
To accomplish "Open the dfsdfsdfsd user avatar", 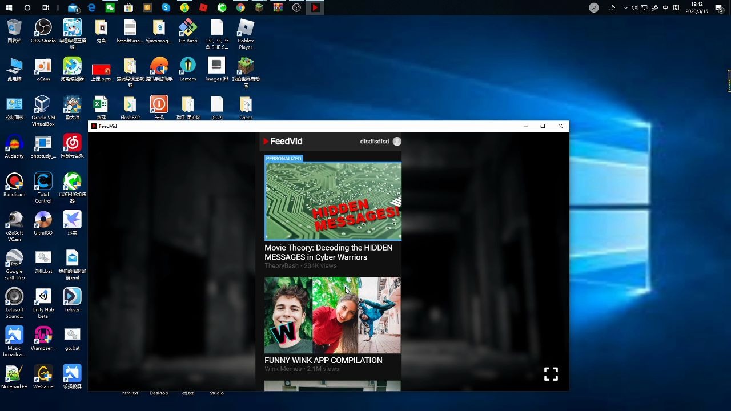I will [397, 142].
